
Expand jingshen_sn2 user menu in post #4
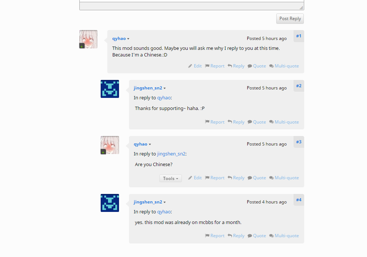(x=165, y=202)
